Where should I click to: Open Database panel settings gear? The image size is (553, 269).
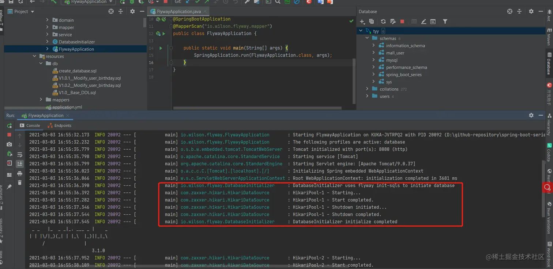pyautogui.click(x=531, y=11)
